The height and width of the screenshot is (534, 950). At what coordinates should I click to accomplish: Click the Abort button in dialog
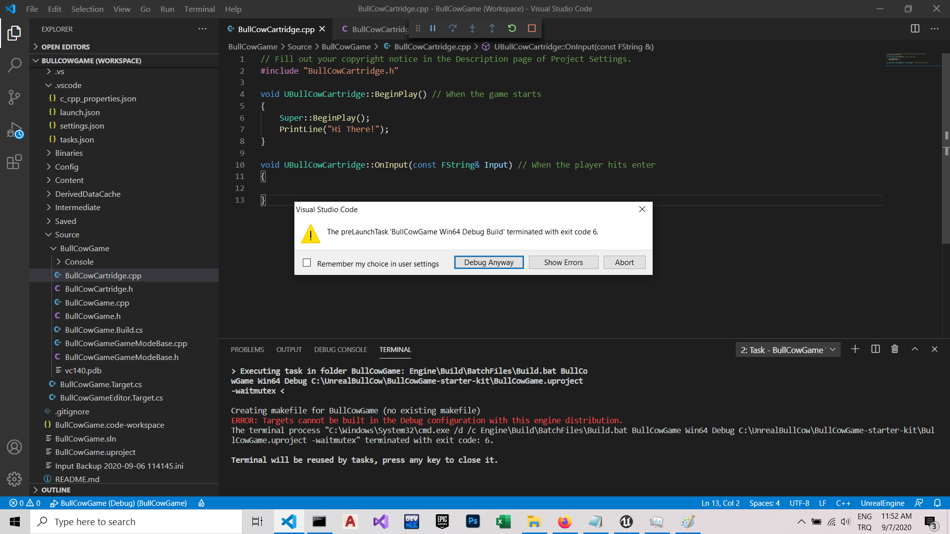pos(624,263)
